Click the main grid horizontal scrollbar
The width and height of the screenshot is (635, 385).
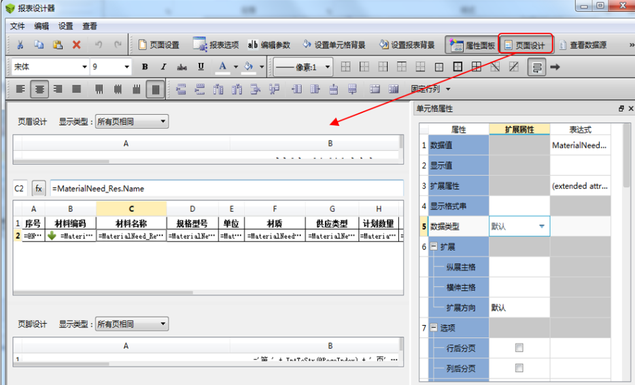click(103, 292)
